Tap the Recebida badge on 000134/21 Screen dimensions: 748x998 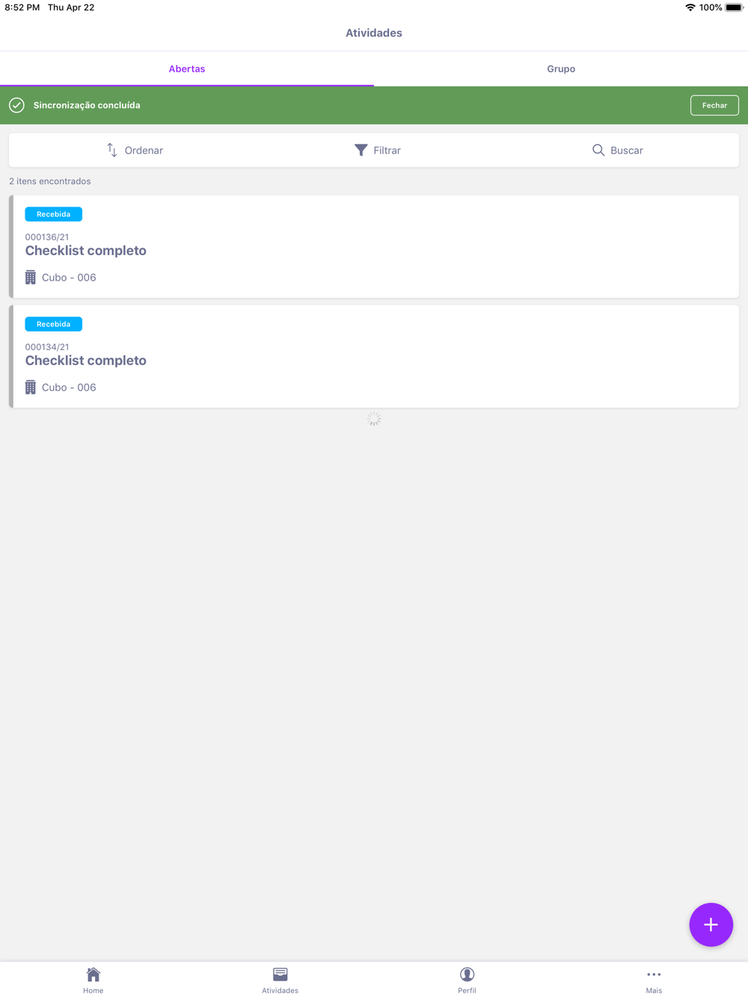tap(54, 324)
